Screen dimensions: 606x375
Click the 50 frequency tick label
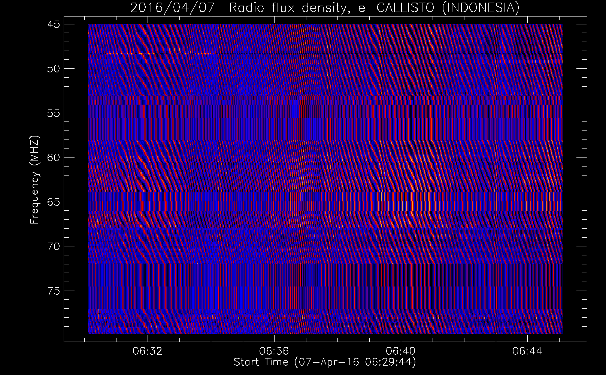click(54, 68)
